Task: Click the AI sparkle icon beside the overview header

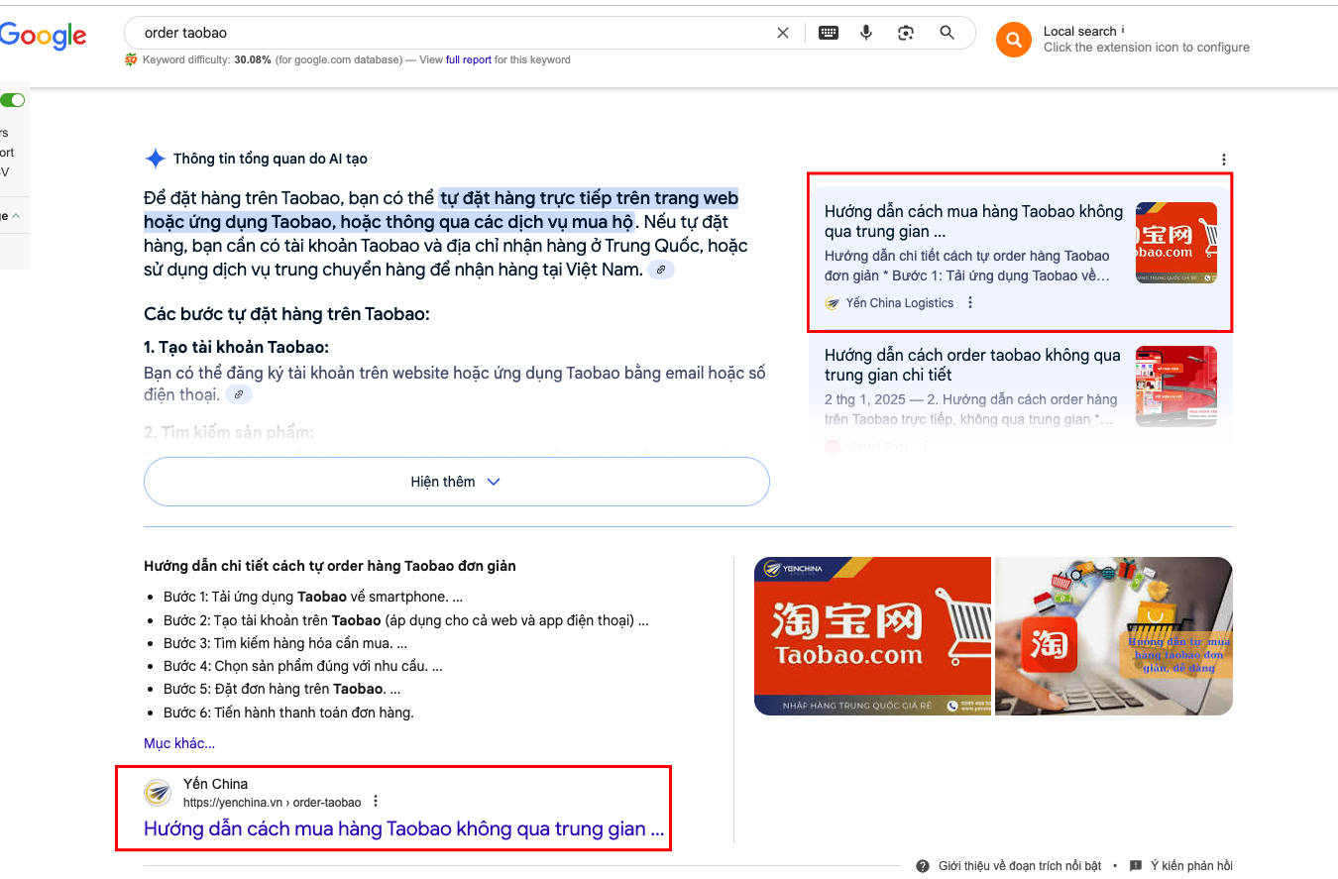Action: [x=155, y=159]
